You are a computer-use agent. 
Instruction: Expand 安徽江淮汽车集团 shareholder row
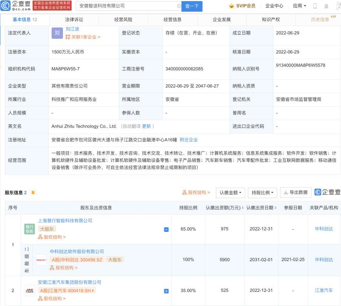(166, 291)
